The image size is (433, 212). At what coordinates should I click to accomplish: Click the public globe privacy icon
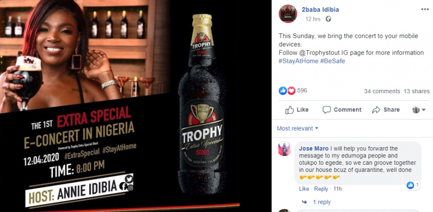(x=328, y=19)
